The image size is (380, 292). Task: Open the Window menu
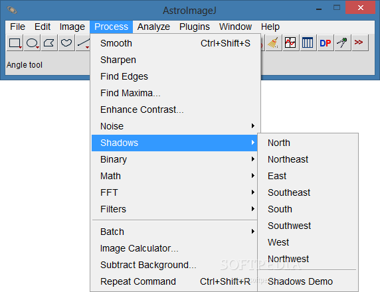235,27
